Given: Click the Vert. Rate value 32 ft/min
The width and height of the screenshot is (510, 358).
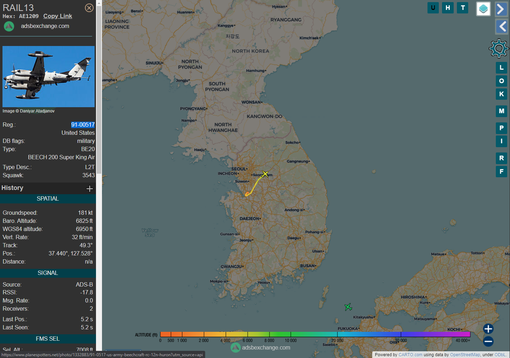Looking at the screenshot, I should pyautogui.click(x=82, y=237).
